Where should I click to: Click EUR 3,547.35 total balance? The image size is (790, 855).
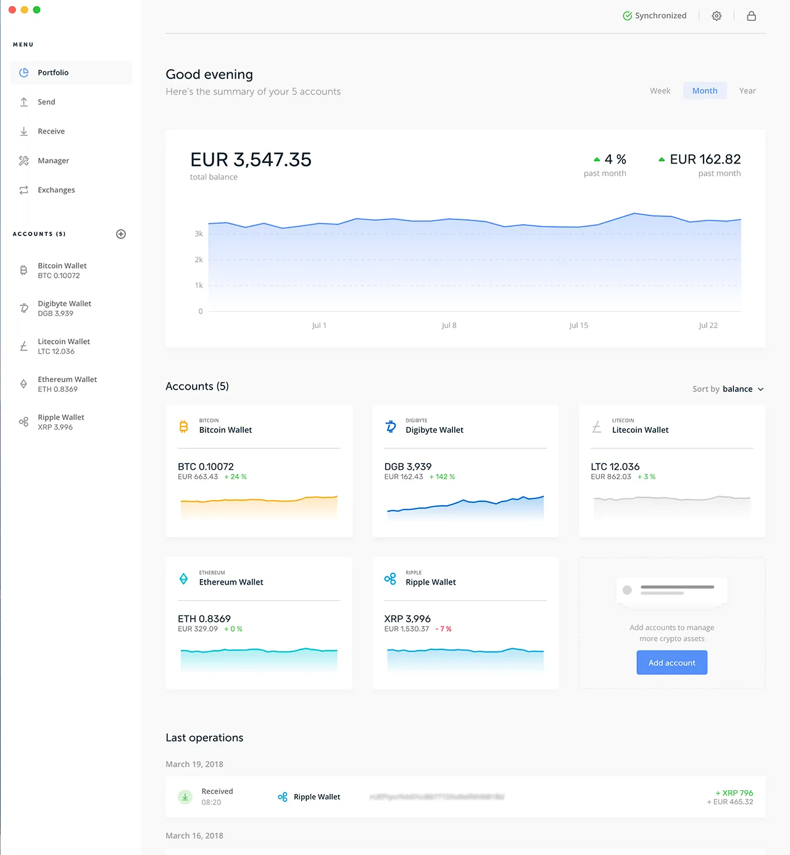[251, 160]
